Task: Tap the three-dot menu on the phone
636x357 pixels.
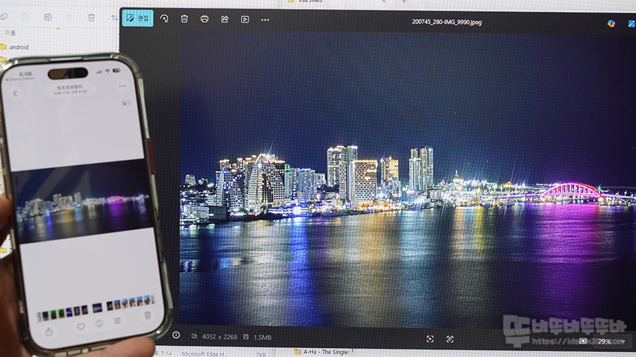Action: click(x=122, y=86)
